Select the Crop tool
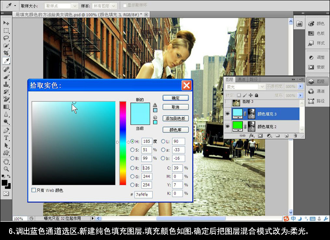Screen dimensions: 330x240 pyautogui.click(x=6, y=53)
